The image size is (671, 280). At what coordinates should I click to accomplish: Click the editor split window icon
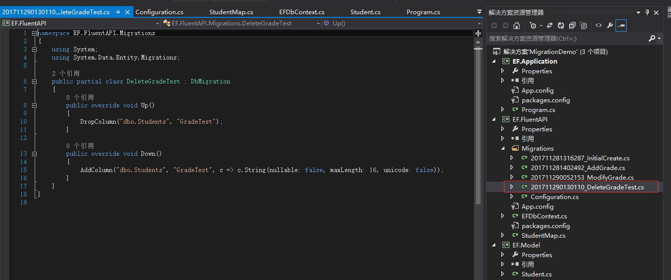(478, 33)
